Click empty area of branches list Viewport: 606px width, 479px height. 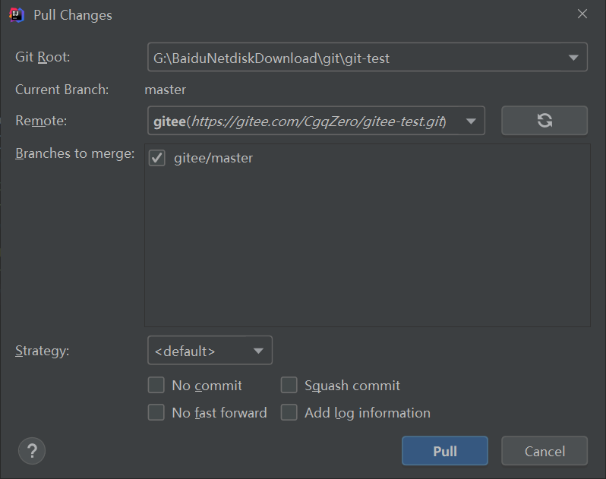tap(367, 251)
